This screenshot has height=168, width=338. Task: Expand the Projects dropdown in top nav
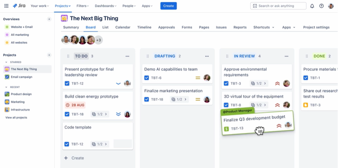point(63,6)
